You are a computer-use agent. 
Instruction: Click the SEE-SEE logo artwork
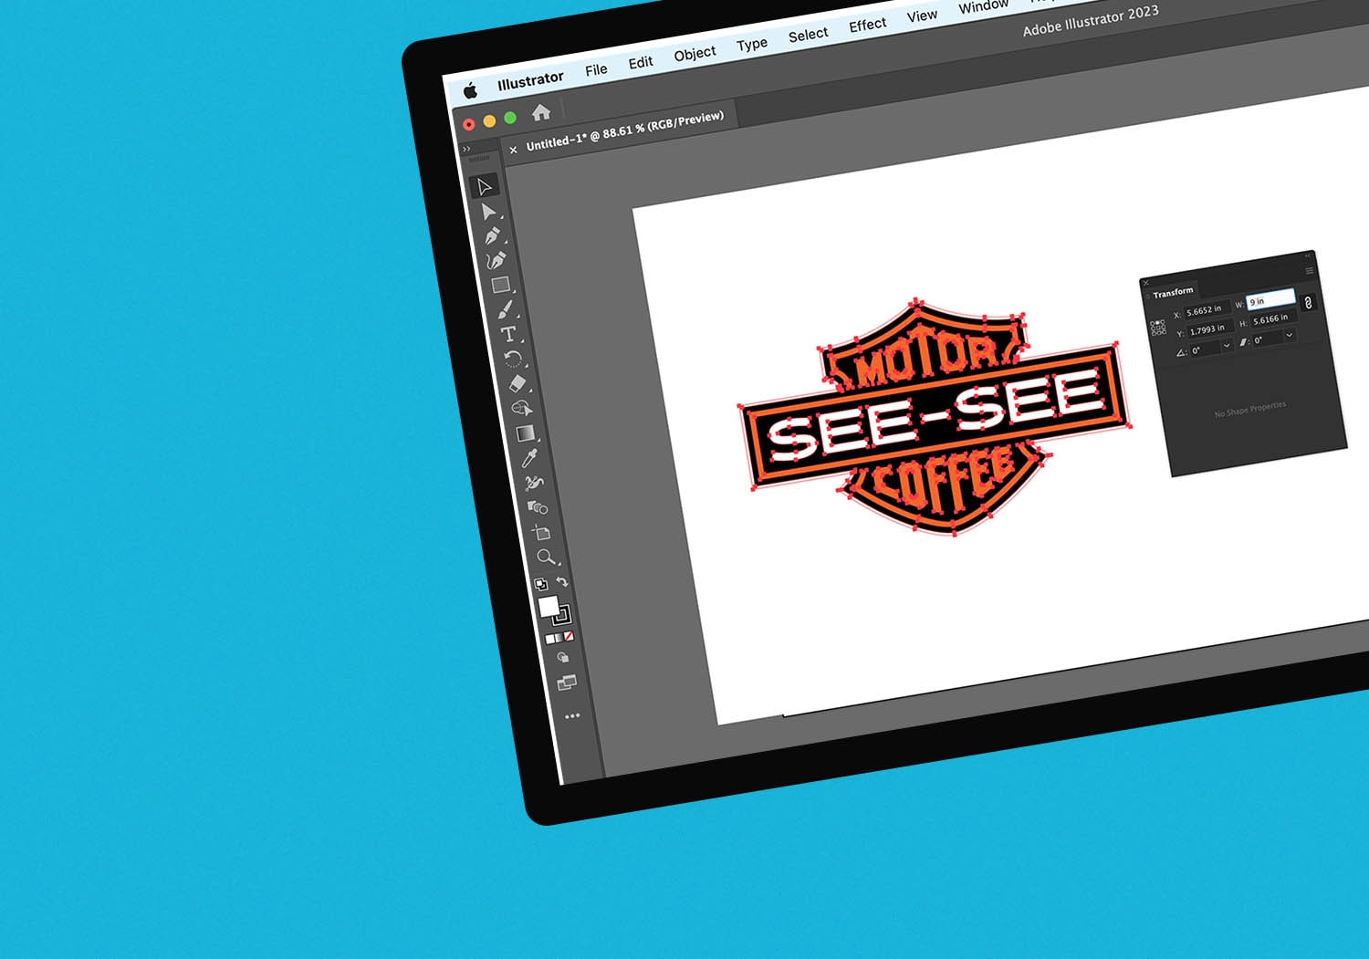click(x=936, y=418)
